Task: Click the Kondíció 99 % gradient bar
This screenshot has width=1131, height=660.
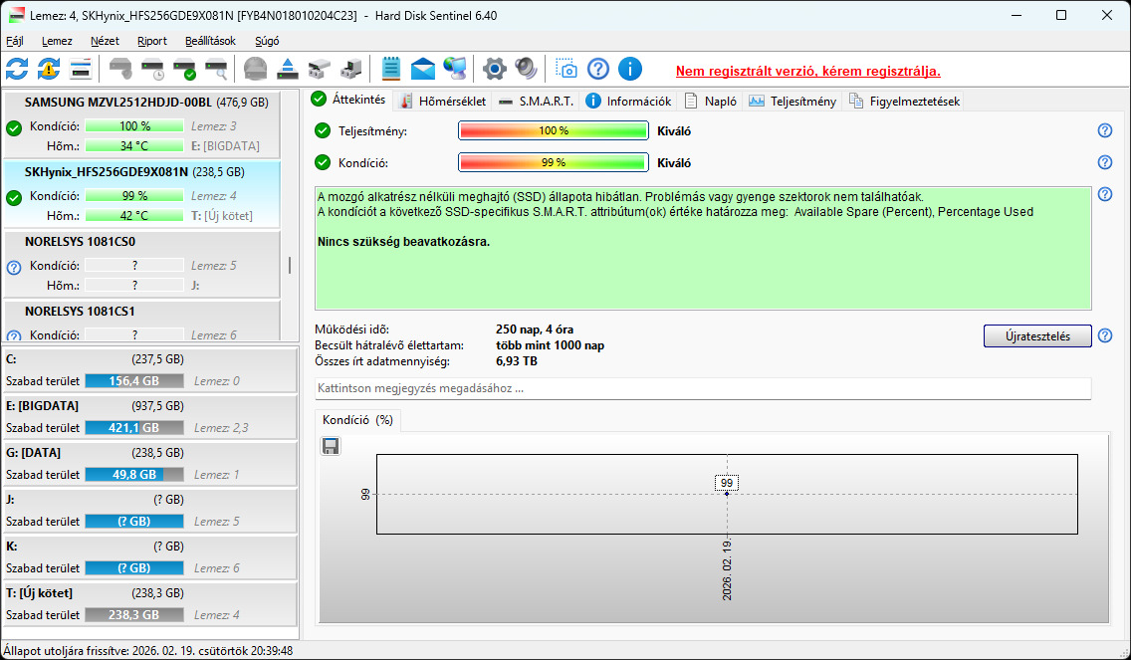Action: [x=554, y=162]
